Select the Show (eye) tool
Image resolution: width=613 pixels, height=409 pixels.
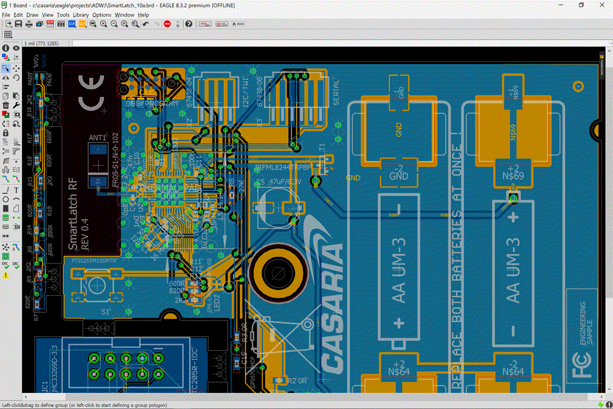[16, 48]
